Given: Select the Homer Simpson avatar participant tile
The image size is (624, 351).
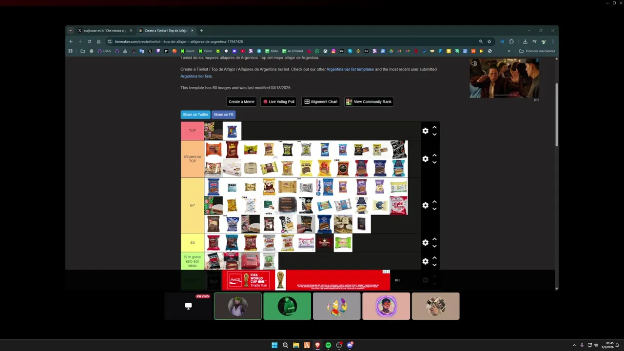Looking at the screenshot, I should click(336, 306).
